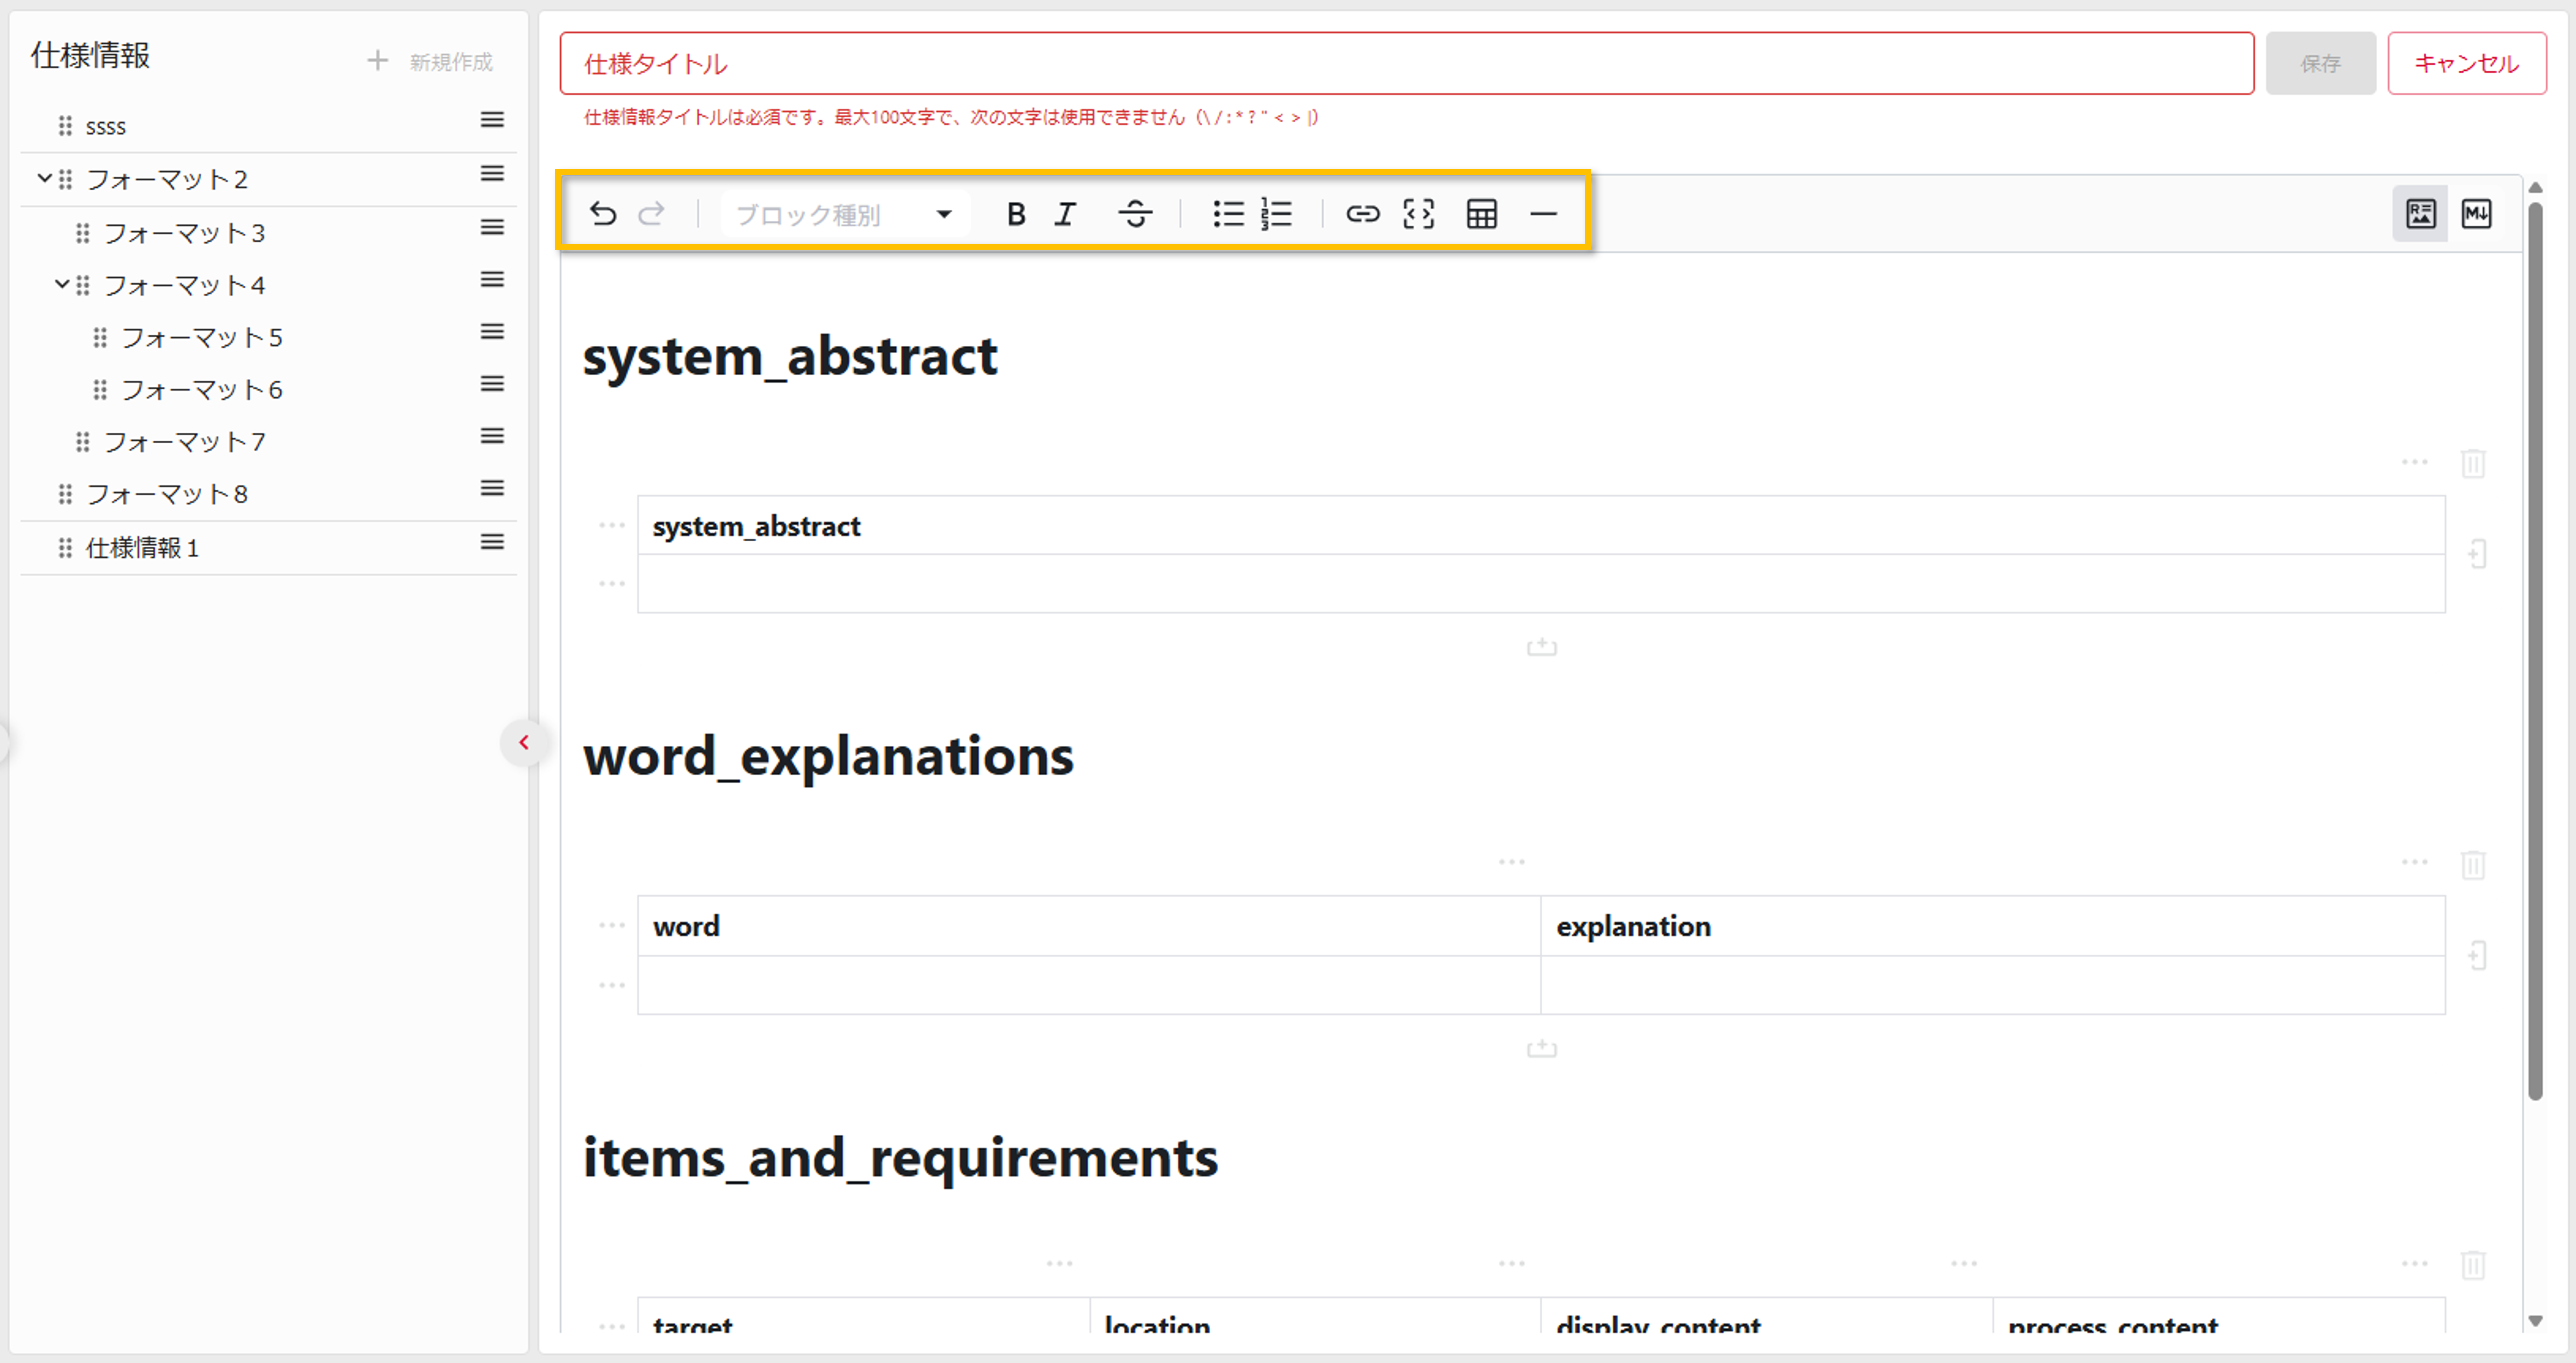Click the word header cell

[1089, 926]
